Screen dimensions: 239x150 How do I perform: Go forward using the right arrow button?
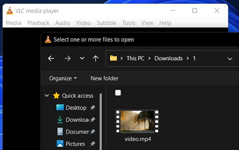pyautogui.click(x=68, y=58)
